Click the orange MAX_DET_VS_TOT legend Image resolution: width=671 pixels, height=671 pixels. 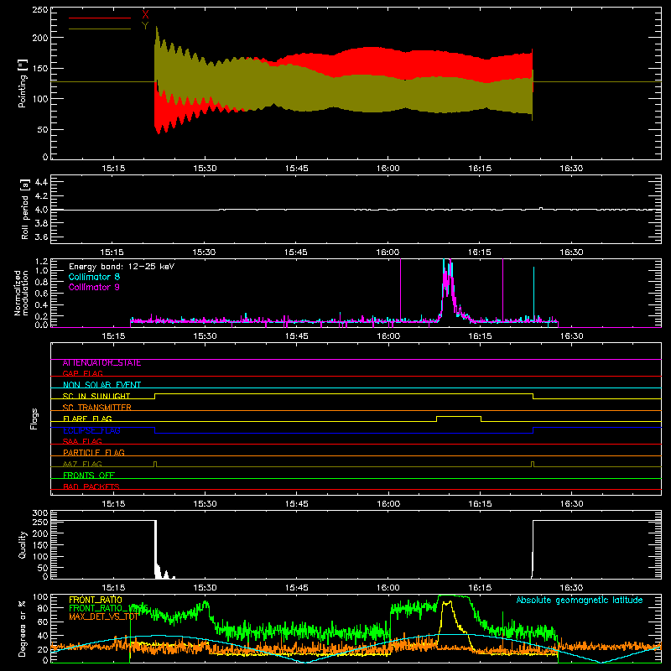coord(104,616)
